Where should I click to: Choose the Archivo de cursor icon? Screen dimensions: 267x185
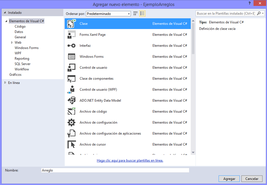(72, 144)
